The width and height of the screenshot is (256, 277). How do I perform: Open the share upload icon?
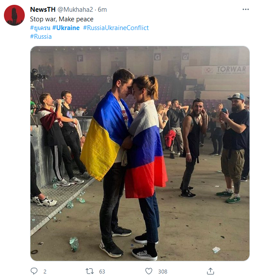click(x=210, y=271)
